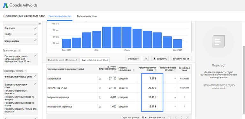Sort by 'Процент показов объявл.' header
245x119 pixels.
(168, 69)
